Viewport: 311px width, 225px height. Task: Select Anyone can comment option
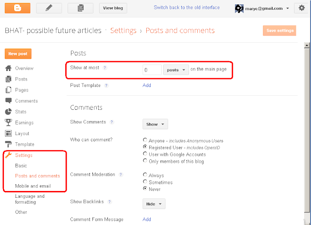pyautogui.click(x=145, y=140)
